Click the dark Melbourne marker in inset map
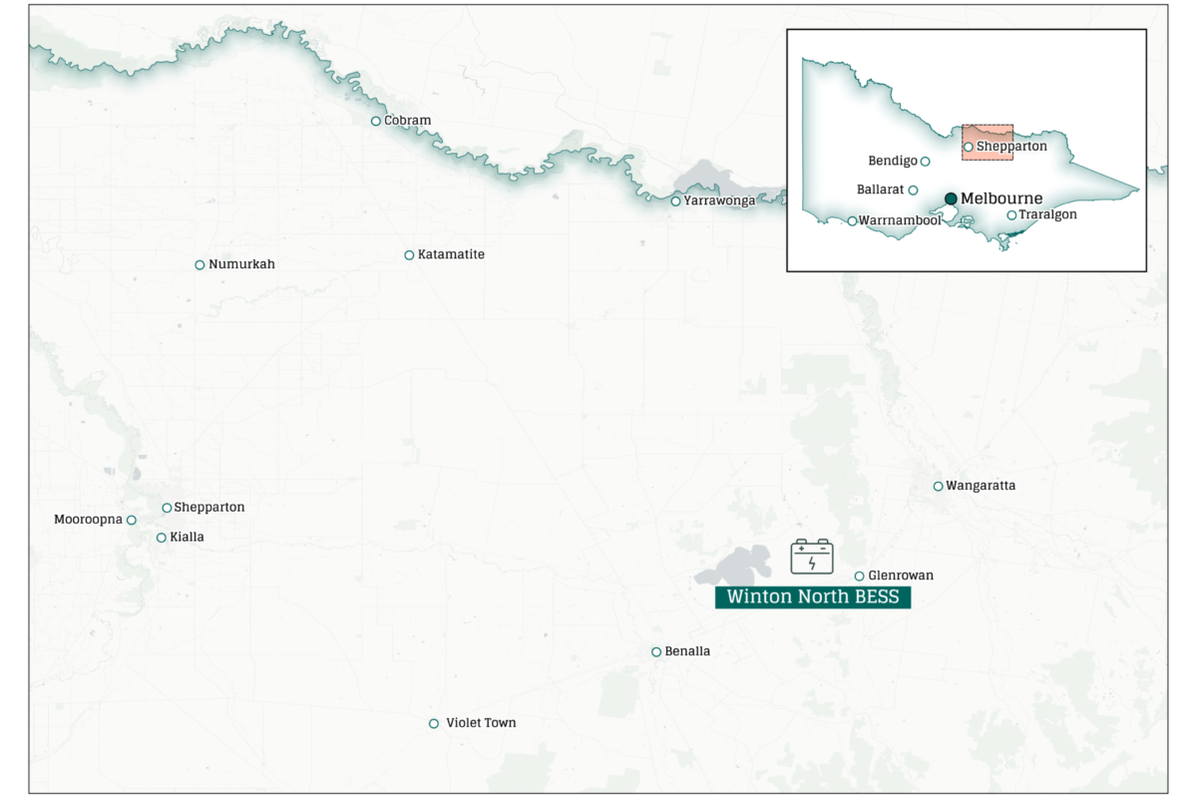The width and height of the screenshot is (1197, 798). click(951, 199)
